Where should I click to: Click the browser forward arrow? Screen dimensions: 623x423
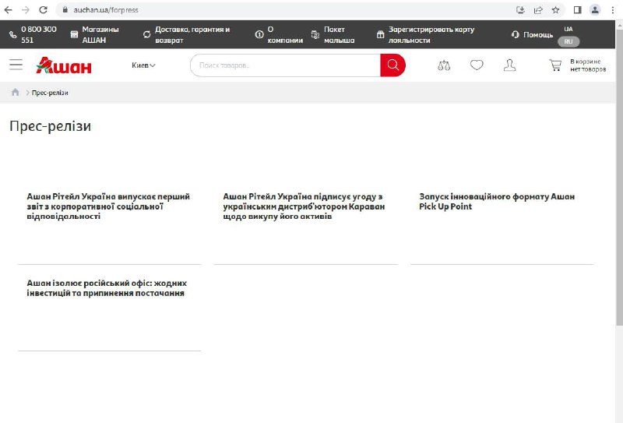tap(26, 10)
